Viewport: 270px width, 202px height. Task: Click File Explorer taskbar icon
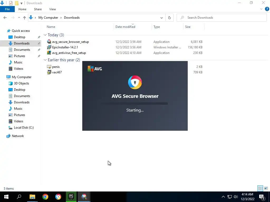click(32, 197)
